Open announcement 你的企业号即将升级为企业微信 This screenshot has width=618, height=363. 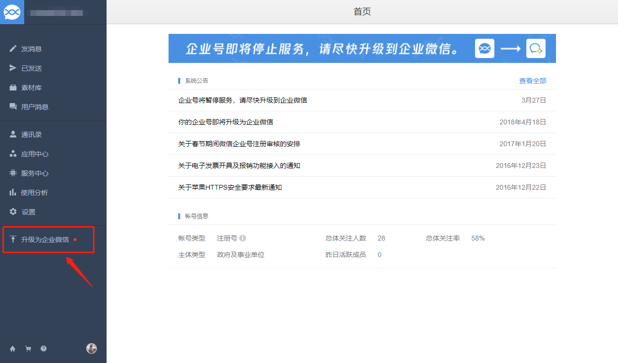226,122
